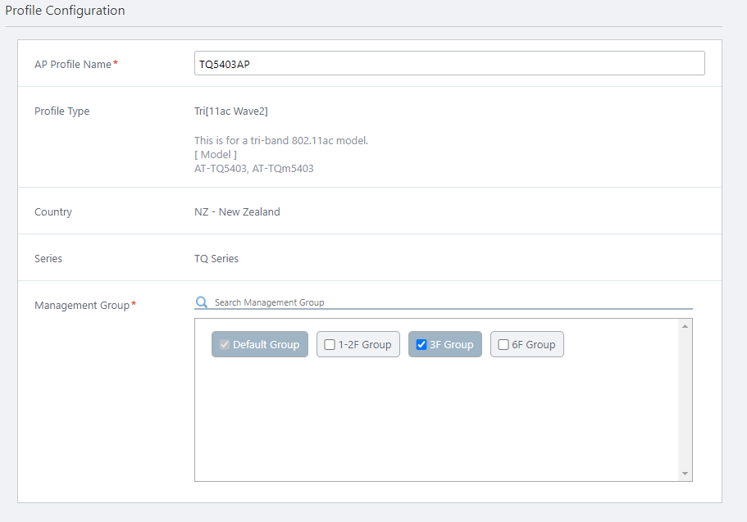Viewport: 747px width, 522px height.
Task: Click the Default Group chip label
Action: point(266,345)
